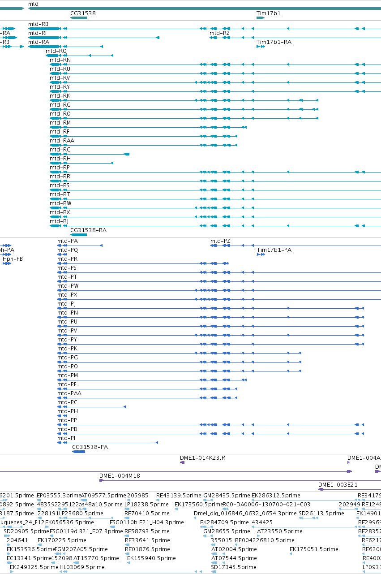Open EST EK155940.5prime
This screenshot has width=381, height=574.
(151, 558)
